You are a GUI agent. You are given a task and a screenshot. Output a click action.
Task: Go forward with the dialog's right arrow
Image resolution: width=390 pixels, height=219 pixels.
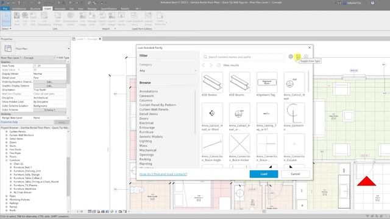(x=211, y=65)
